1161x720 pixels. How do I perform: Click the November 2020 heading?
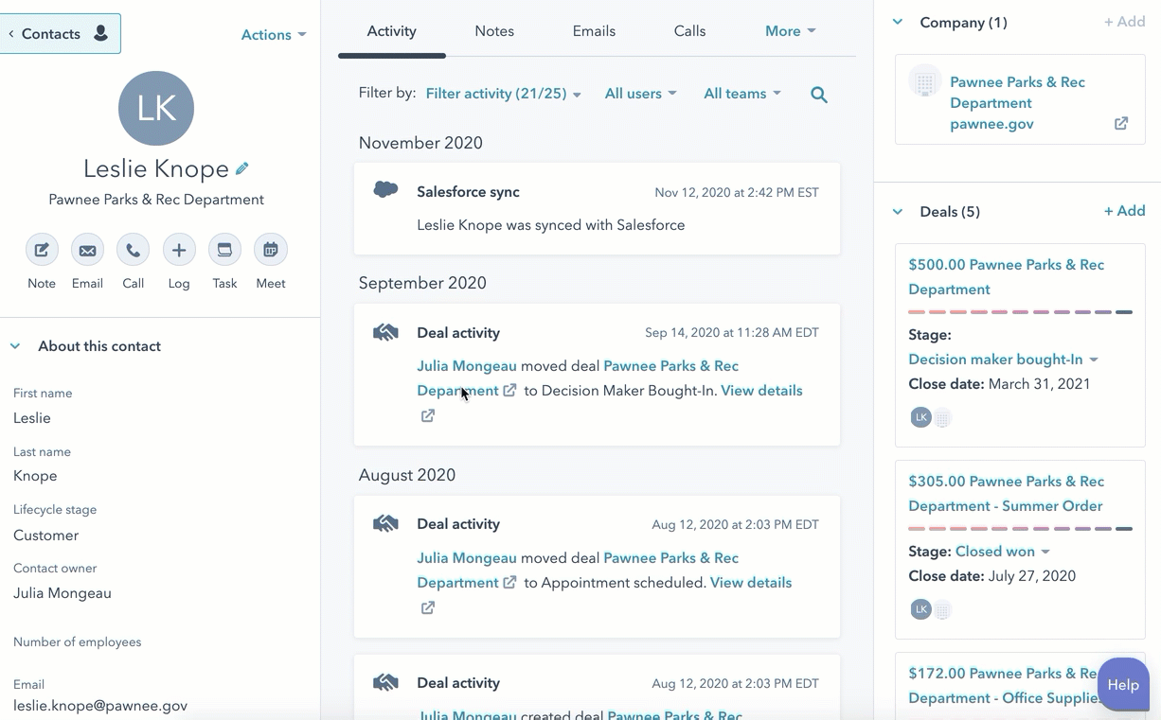420,143
